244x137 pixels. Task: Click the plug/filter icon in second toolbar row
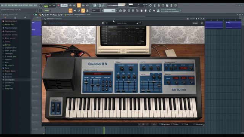pyautogui.click(x=146, y=11)
